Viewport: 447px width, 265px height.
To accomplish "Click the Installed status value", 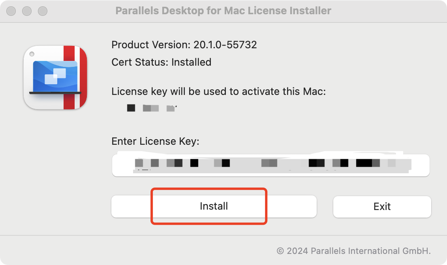I will click(x=192, y=62).
